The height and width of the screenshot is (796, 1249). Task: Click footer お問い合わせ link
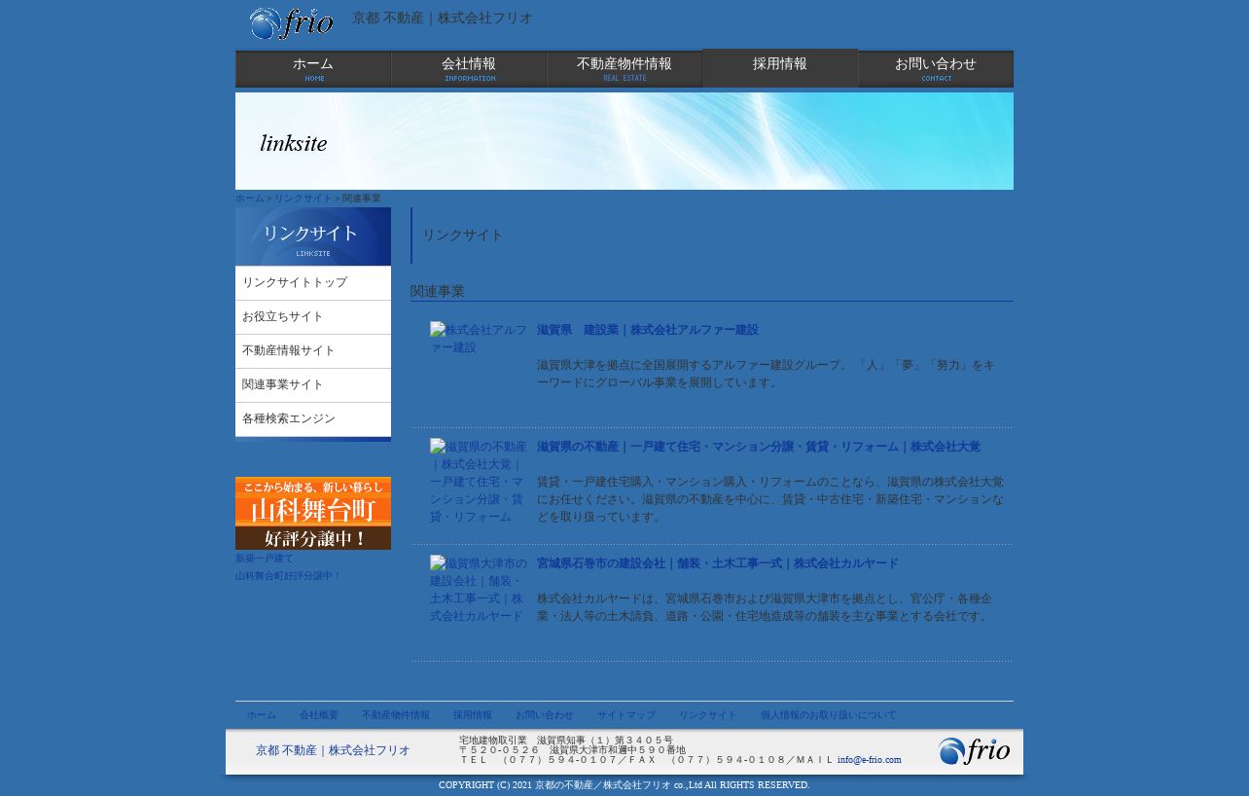[x=545, y=715]
